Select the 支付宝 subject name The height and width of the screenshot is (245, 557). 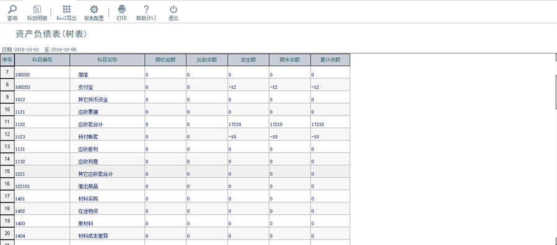coord(85,87)
